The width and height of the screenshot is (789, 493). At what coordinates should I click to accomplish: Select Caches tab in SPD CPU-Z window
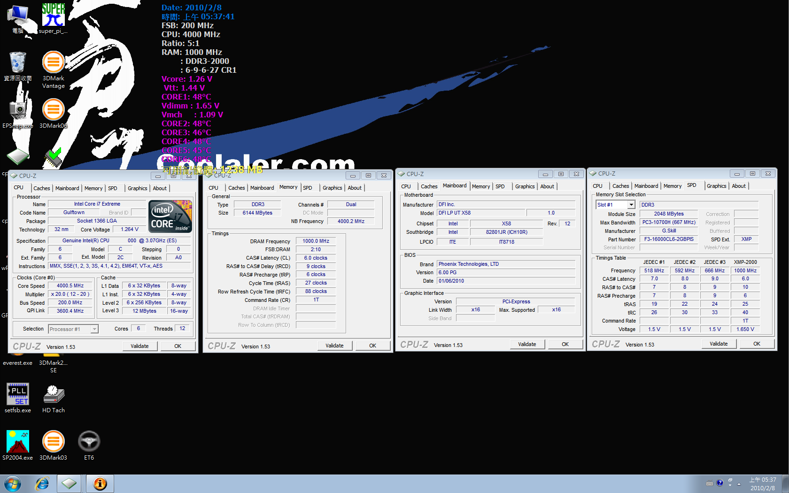coord(621,186)
